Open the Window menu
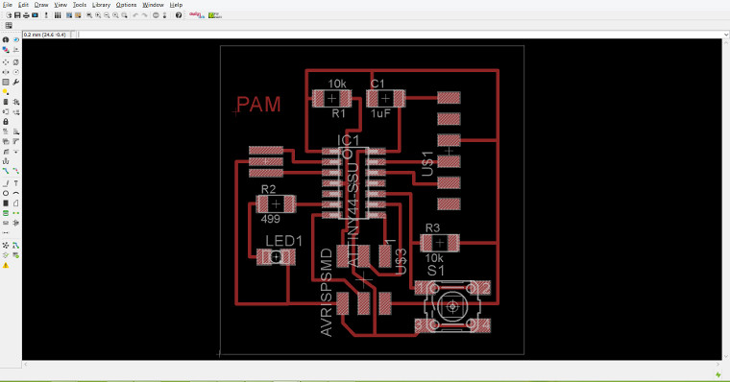Viewport: 730px width, 382px height. 153,5
